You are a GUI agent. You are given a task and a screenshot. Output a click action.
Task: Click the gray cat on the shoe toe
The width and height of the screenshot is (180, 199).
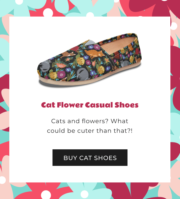point(46,66)
